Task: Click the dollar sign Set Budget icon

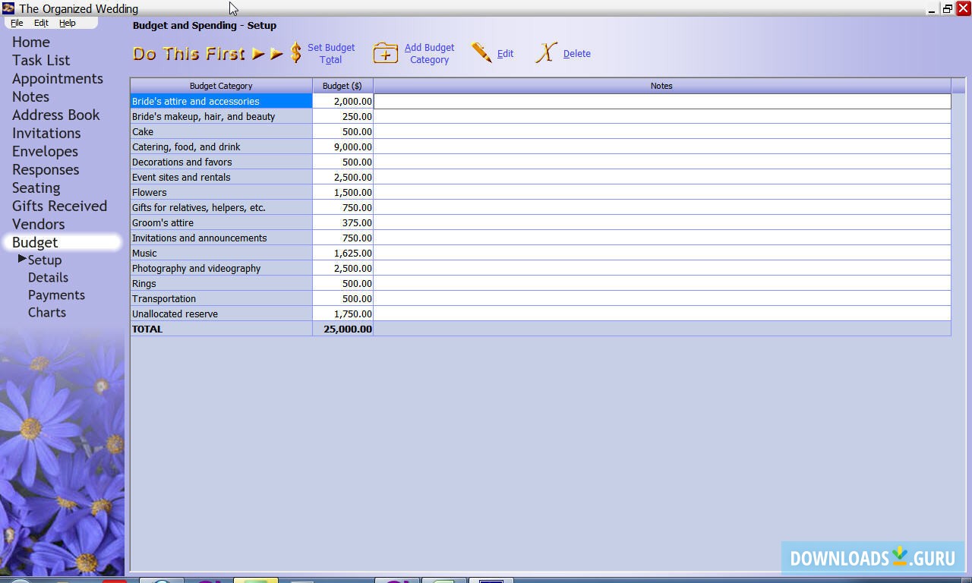Action: (296, 53)
